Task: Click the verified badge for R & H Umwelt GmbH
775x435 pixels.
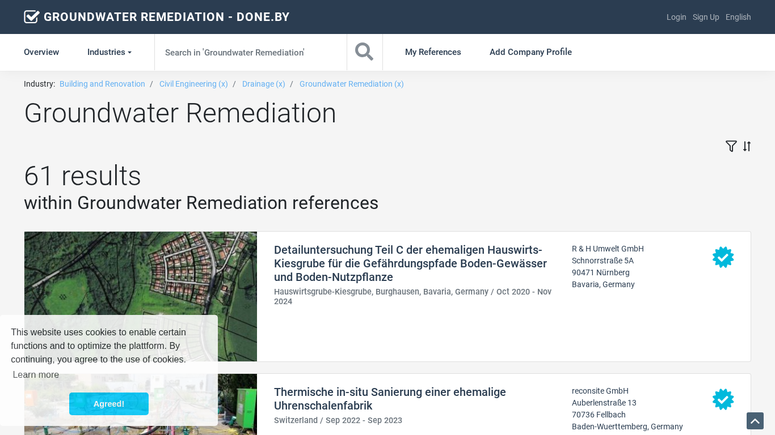Action: click(723, 257)
